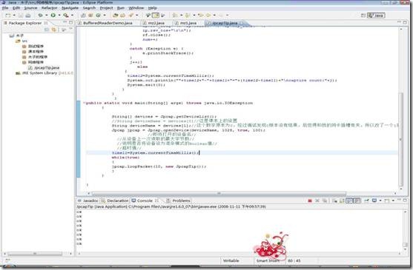Click the External Tools run icon
The width and height of the screenshot is (413, 270).
(66, 16)
